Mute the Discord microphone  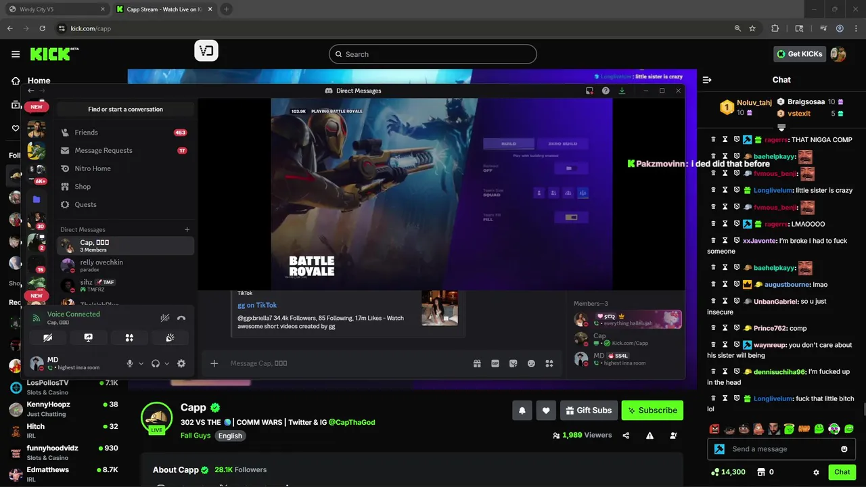[130, 363]
